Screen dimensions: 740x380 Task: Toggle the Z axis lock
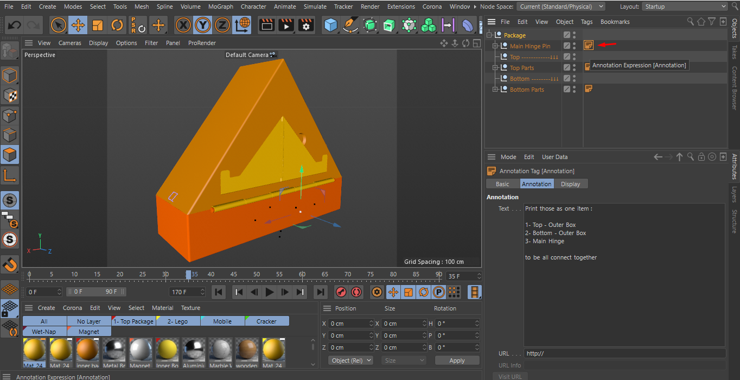(222, 25)
